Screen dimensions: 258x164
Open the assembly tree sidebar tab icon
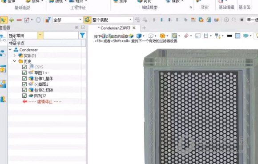3,53
